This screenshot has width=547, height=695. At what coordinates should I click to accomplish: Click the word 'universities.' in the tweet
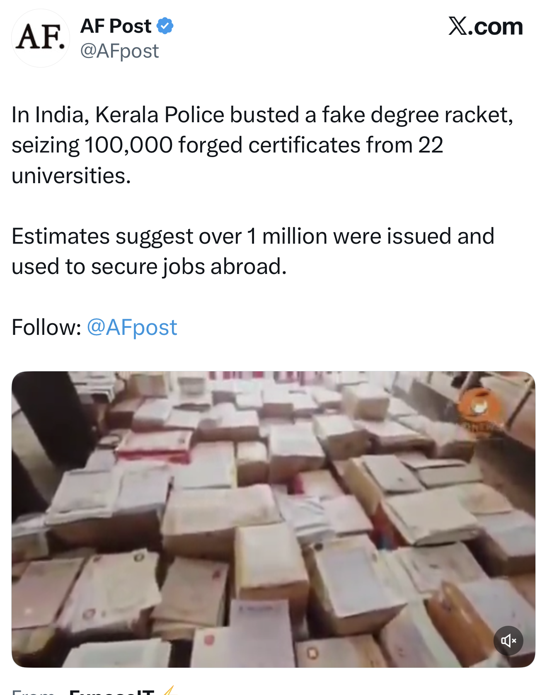coord(71,175)
